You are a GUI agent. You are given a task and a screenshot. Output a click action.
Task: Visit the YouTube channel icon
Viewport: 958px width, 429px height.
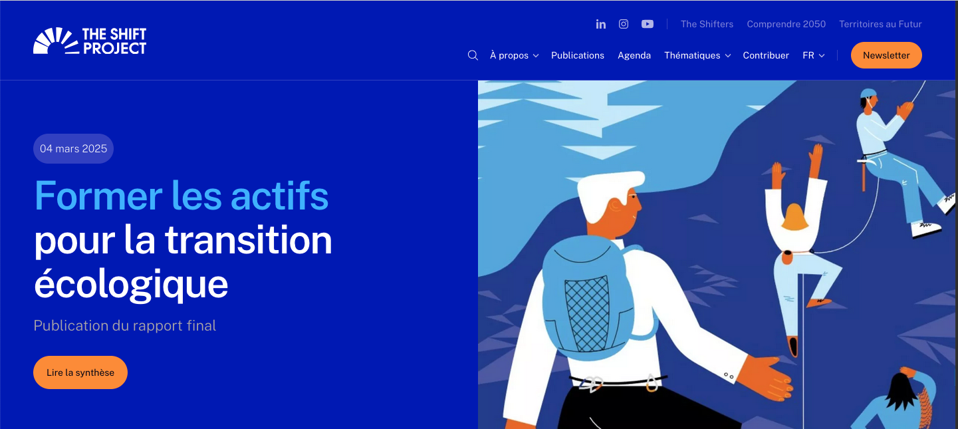click(x=648, y=24)
